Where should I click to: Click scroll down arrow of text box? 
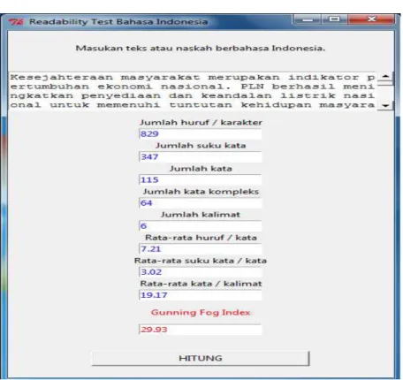[385, 105]
